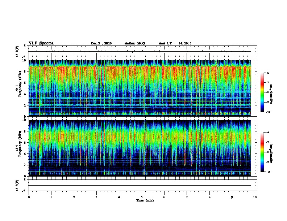Click the ch.1 spectrogram color bar

point(262,92)
